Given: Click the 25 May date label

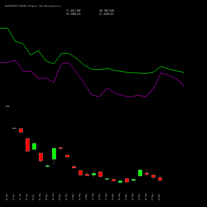Looking at the screenshot, I should coord(139,197).
